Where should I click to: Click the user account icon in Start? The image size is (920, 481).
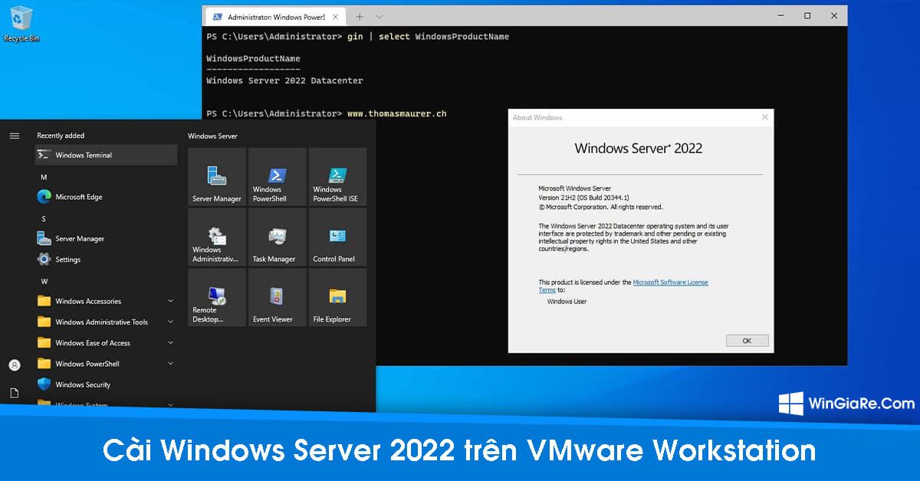pos(14,365)
